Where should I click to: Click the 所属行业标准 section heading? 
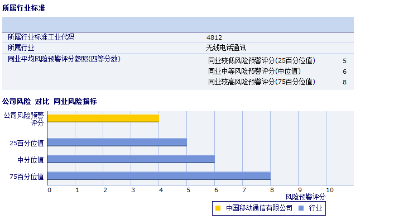[x=24, y=8]
